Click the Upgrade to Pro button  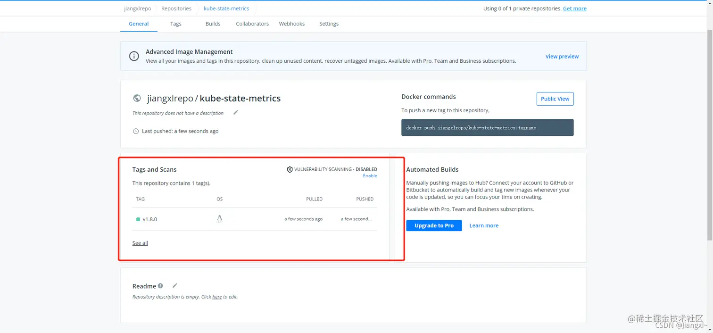click(x=434, y=225)
